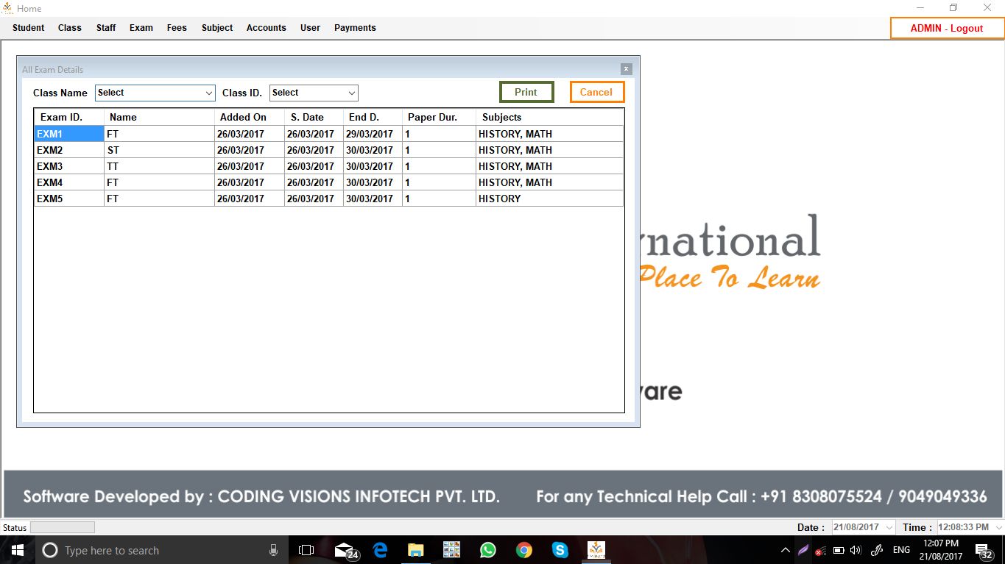Open WhatsApp from the taskbar

[487, 550]
